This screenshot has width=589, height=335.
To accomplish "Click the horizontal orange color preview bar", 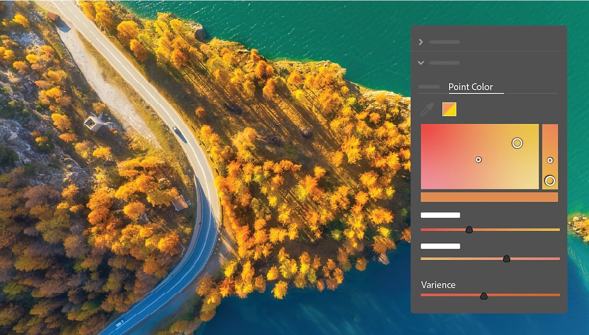I will point(489,197).
